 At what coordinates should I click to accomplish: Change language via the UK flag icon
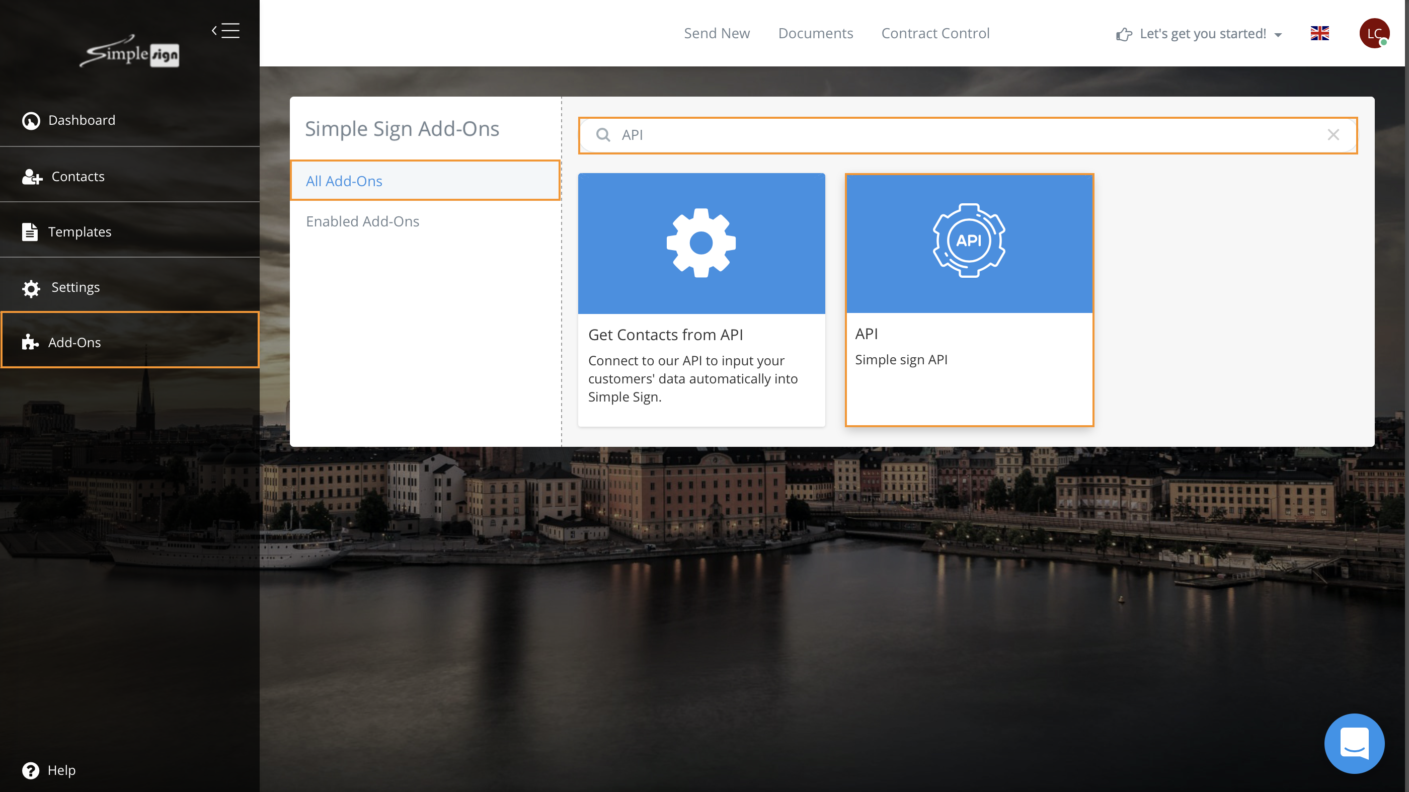(x=1319, y=33)
